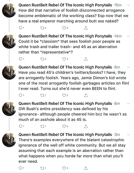Open the author name on GW Bush tweet
The image size is (134, 173).
(x=65, y=103)
